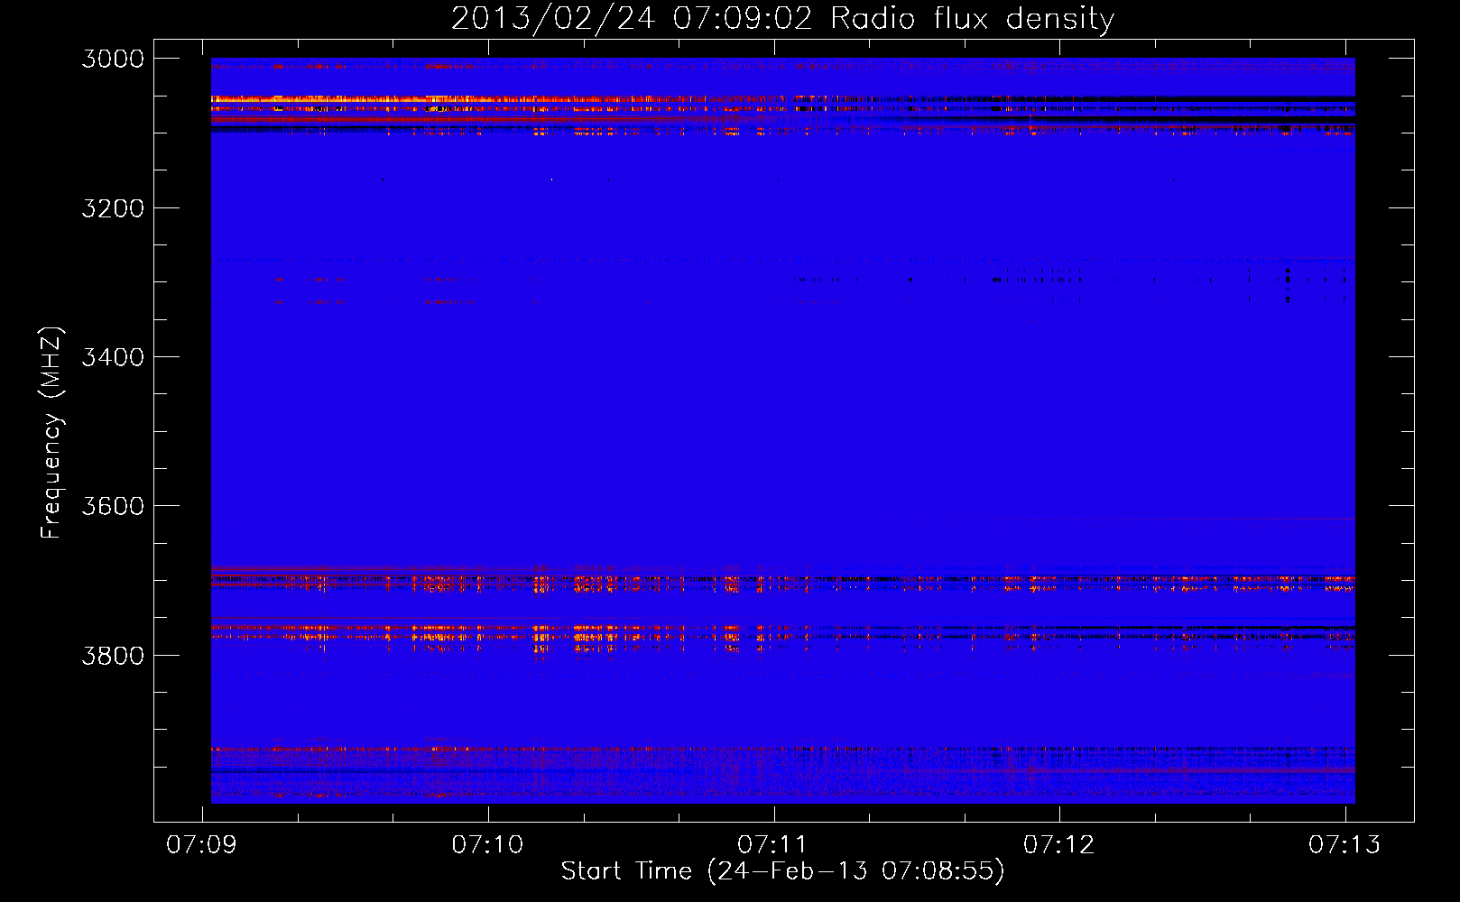This screenshot has height=902, width=1460.
Task: Click the 3000 frequency tick label
Action: pyautogui.click(x=113, y=59)
